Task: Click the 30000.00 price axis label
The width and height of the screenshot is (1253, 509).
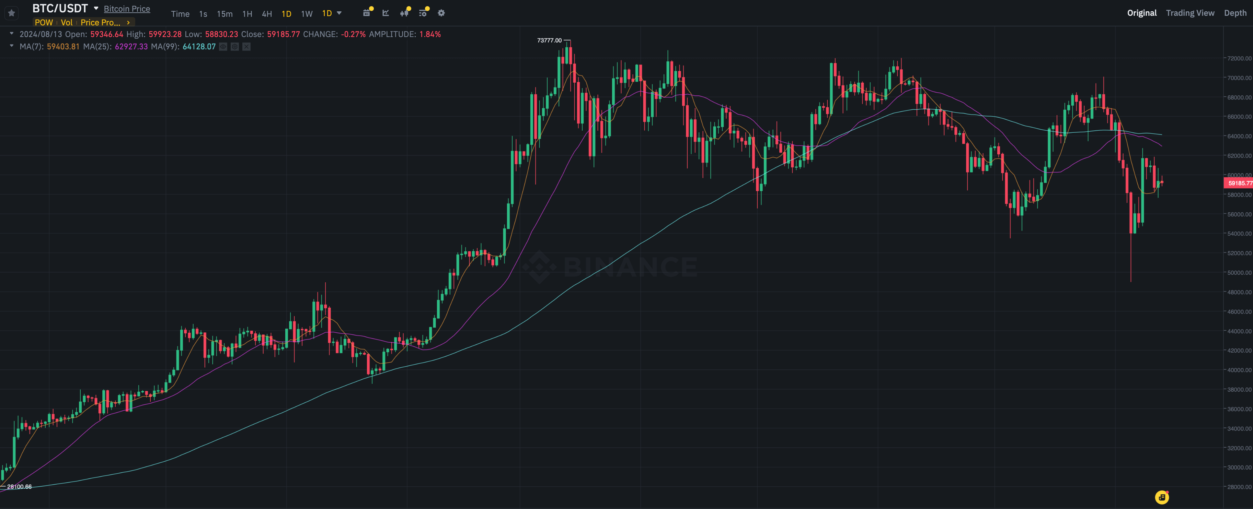Action: tap(1239, 467)
